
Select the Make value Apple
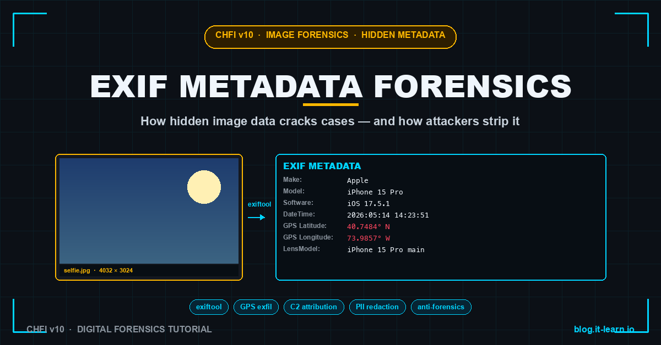coord(357,180)
